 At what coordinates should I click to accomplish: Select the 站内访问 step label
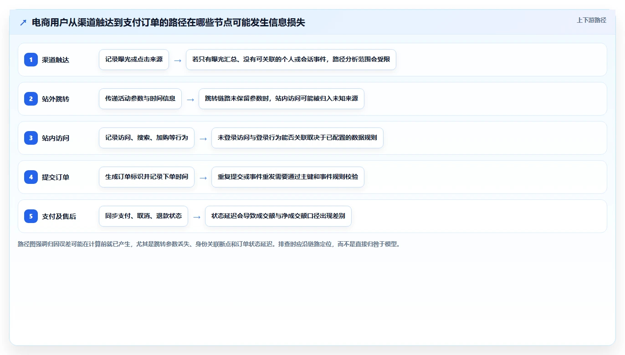tap(56, 138)
